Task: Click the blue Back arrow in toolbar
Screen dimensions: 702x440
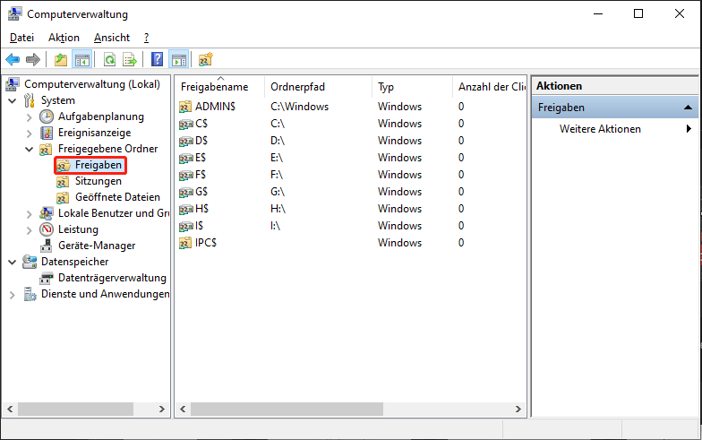Action: [x=13, y=60]
